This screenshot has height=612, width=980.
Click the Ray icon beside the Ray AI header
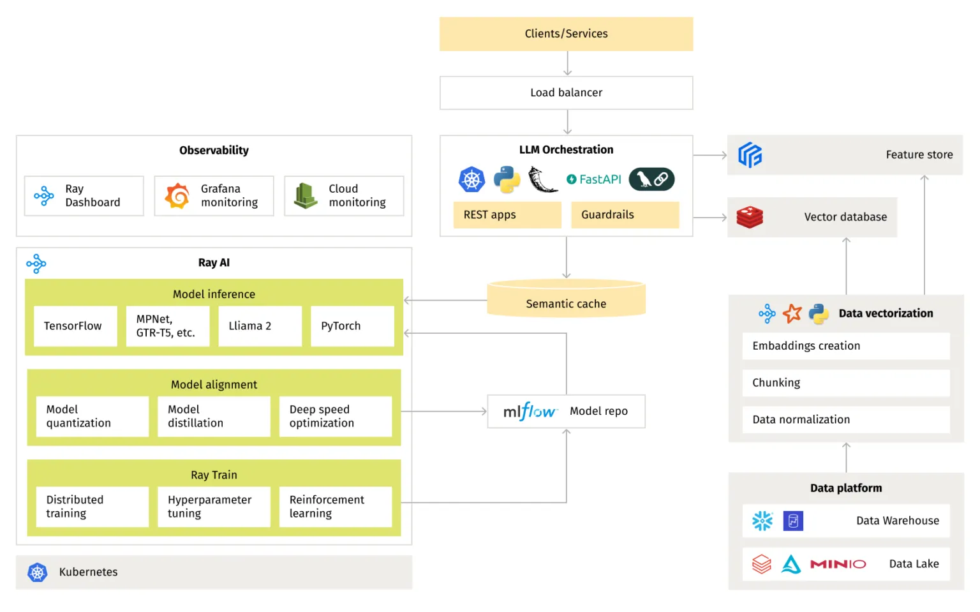click(36, 262)
